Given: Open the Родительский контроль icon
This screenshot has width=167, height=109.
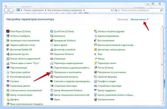Looking at the screenshot, I should (x=52, y=77).
